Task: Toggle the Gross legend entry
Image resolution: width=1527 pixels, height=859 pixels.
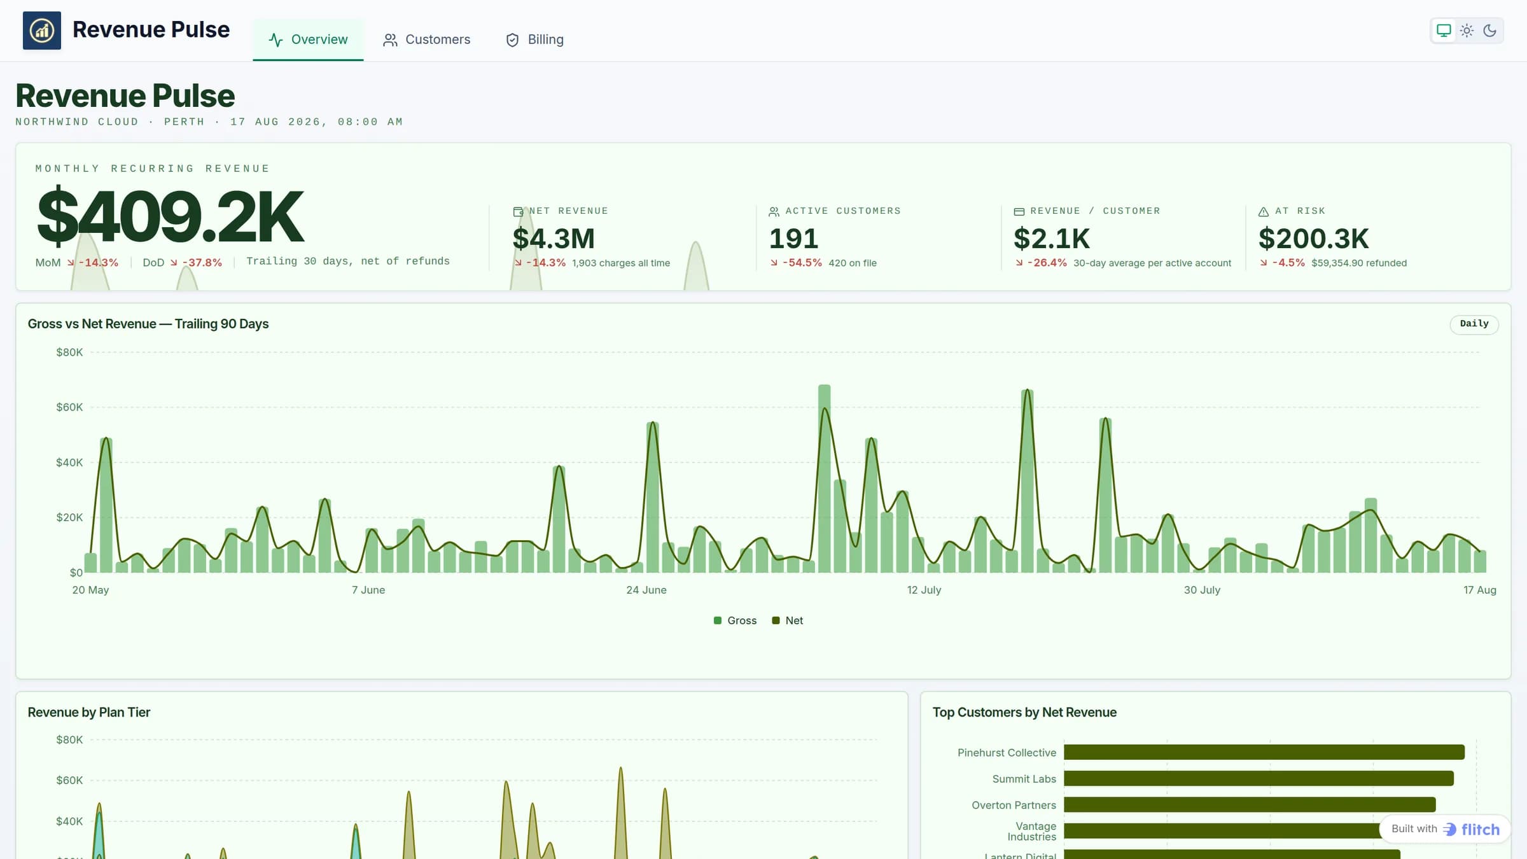Action: point(735,620)
